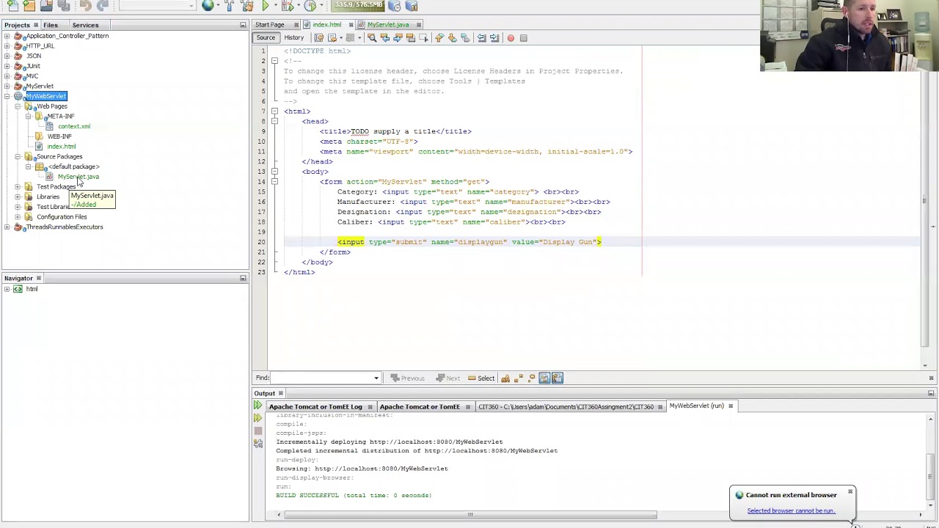Click the globe browser icon in toolbar
Viewport: 939px width, 528px height.
point(208,6)
